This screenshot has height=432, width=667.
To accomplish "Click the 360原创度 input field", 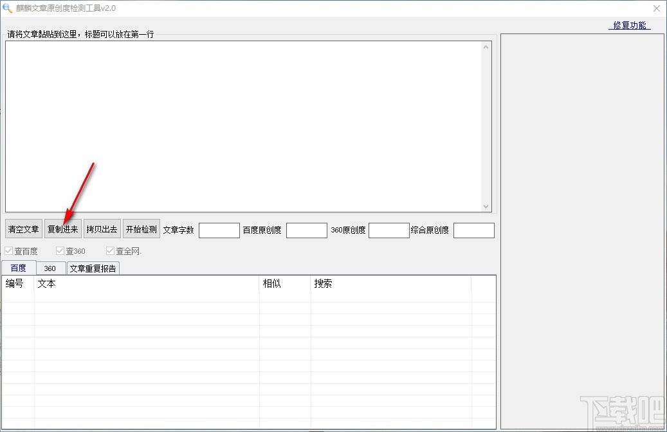I will click(388, 230).
